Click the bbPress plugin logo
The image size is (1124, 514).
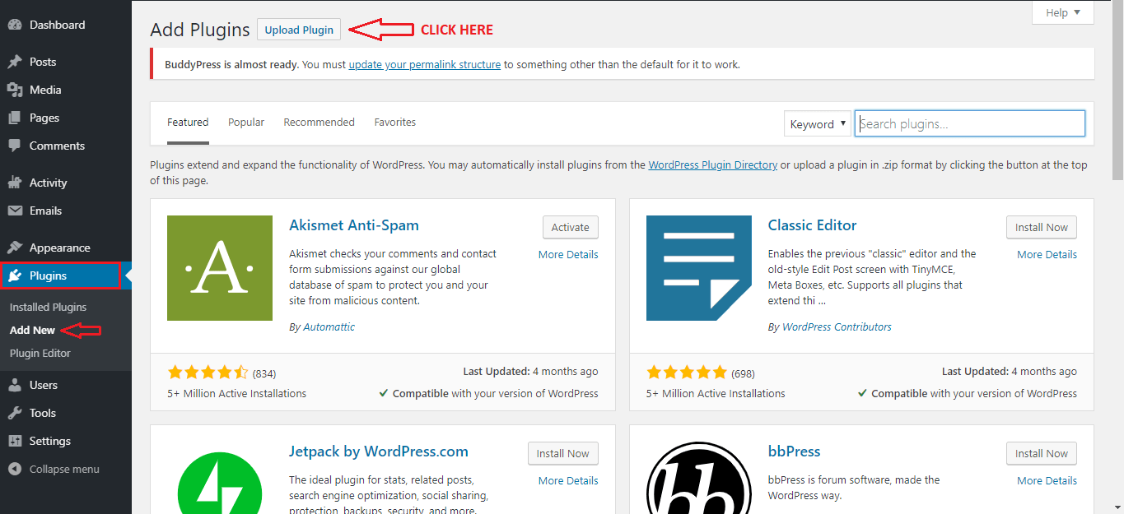point(699,478)
